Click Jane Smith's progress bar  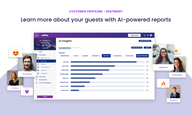(108, 66)
